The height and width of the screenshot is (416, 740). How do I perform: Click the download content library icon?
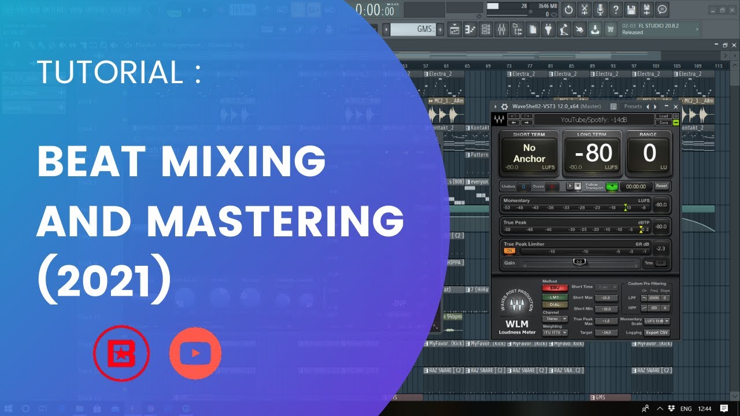[595, 29]
